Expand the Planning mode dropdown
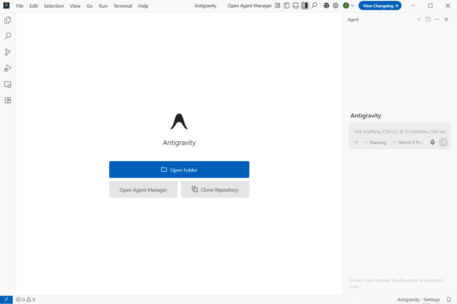Image resolution: width=457 pixels, height=304 pixels. click(x=375, y=142)
